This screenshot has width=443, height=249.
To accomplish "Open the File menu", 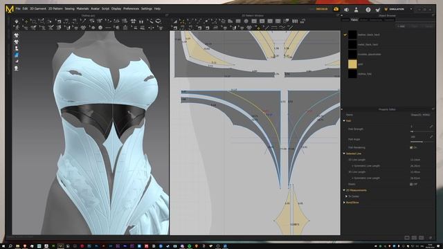I will pyautogui.click(x=18, y=9).
